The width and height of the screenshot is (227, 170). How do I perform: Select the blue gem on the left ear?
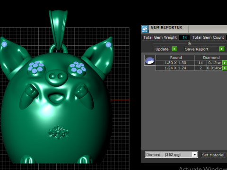(4, 44)
